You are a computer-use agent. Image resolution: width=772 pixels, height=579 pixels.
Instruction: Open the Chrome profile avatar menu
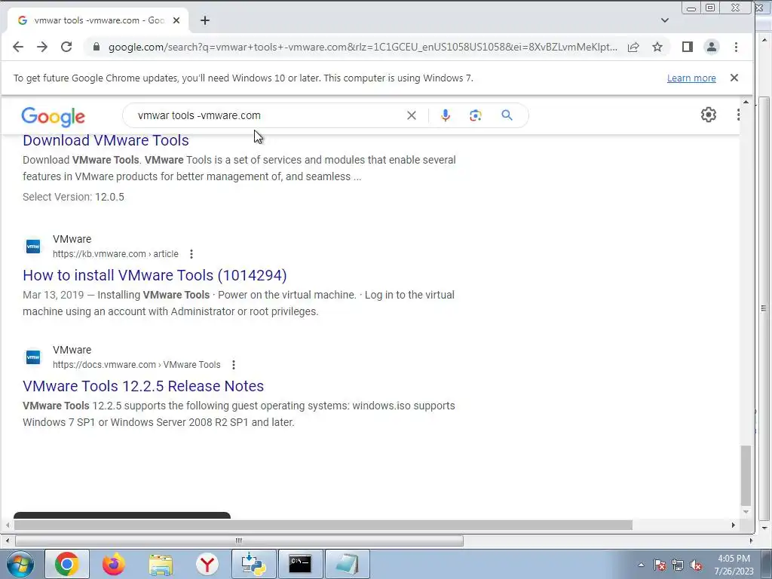pyautogui.click(x=712, y=47)
